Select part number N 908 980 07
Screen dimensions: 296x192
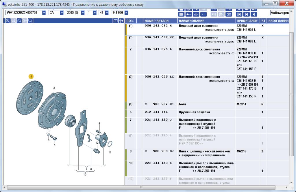click(159, 151)
